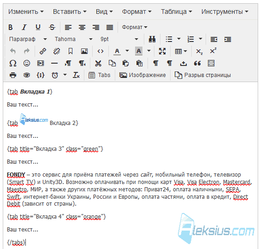Open the Изменить menu
This screenshot has height=249, width=260.
[x=26, y=12]
